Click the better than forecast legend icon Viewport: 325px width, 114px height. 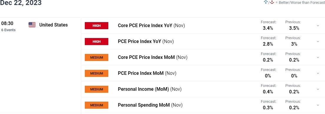266,2
